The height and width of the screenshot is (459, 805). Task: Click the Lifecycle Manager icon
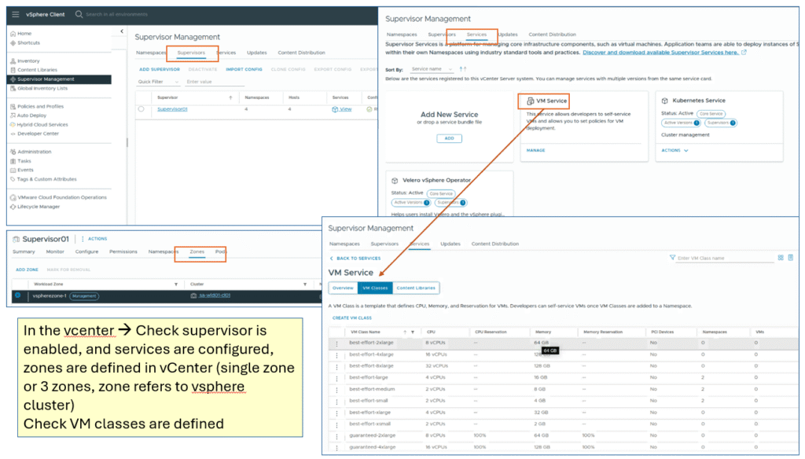pyautogui.click(x=13, y=207)
